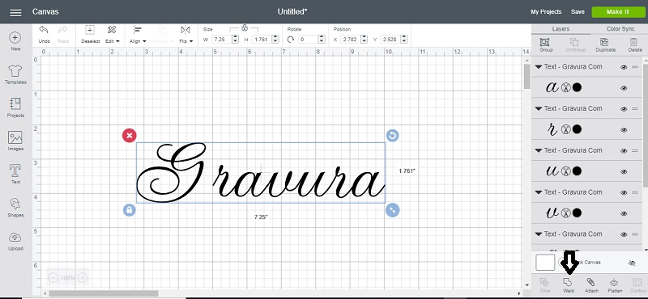The height and width of the screenshot is (299, 648).
Task: Click the Contour tool
Action: 637,285
